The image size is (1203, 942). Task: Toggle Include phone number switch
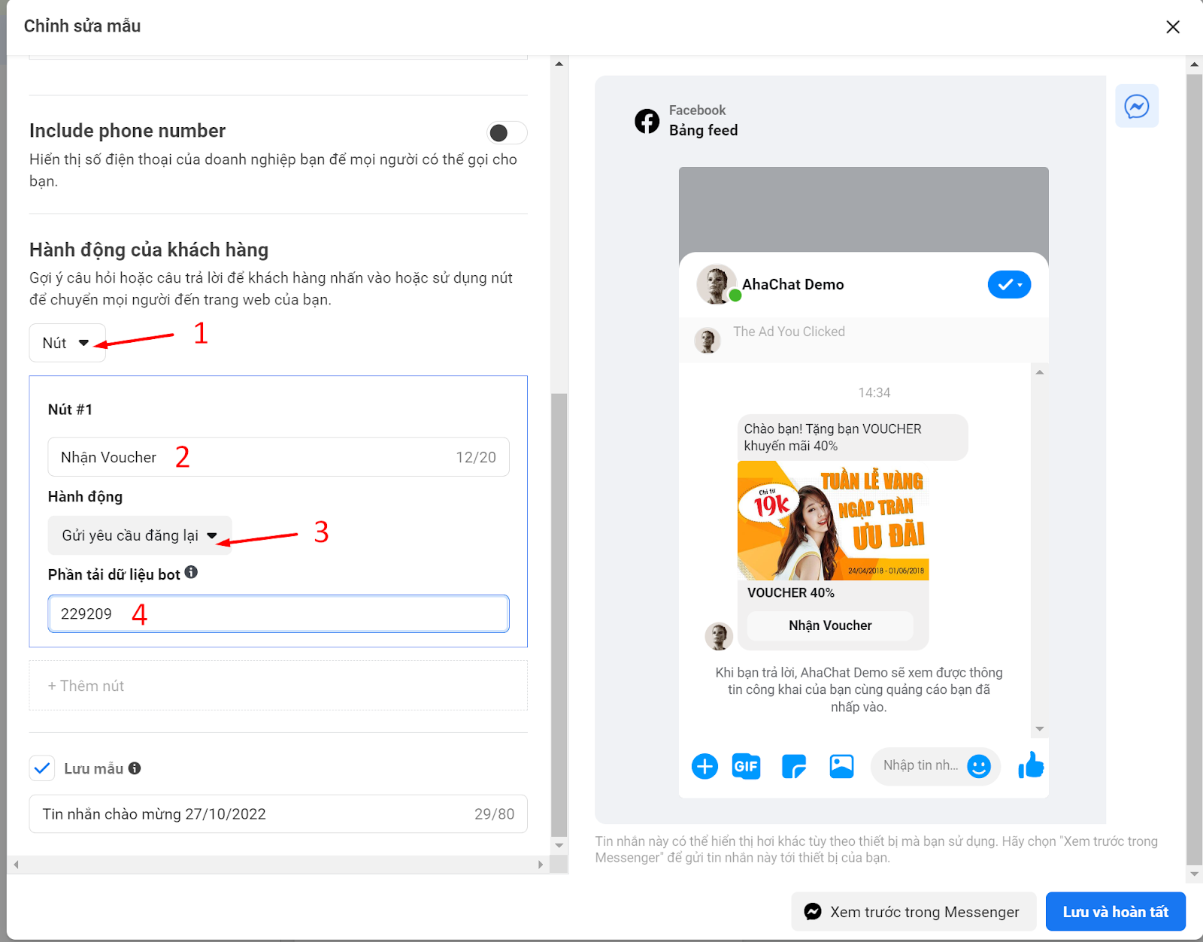coord(507,133)
